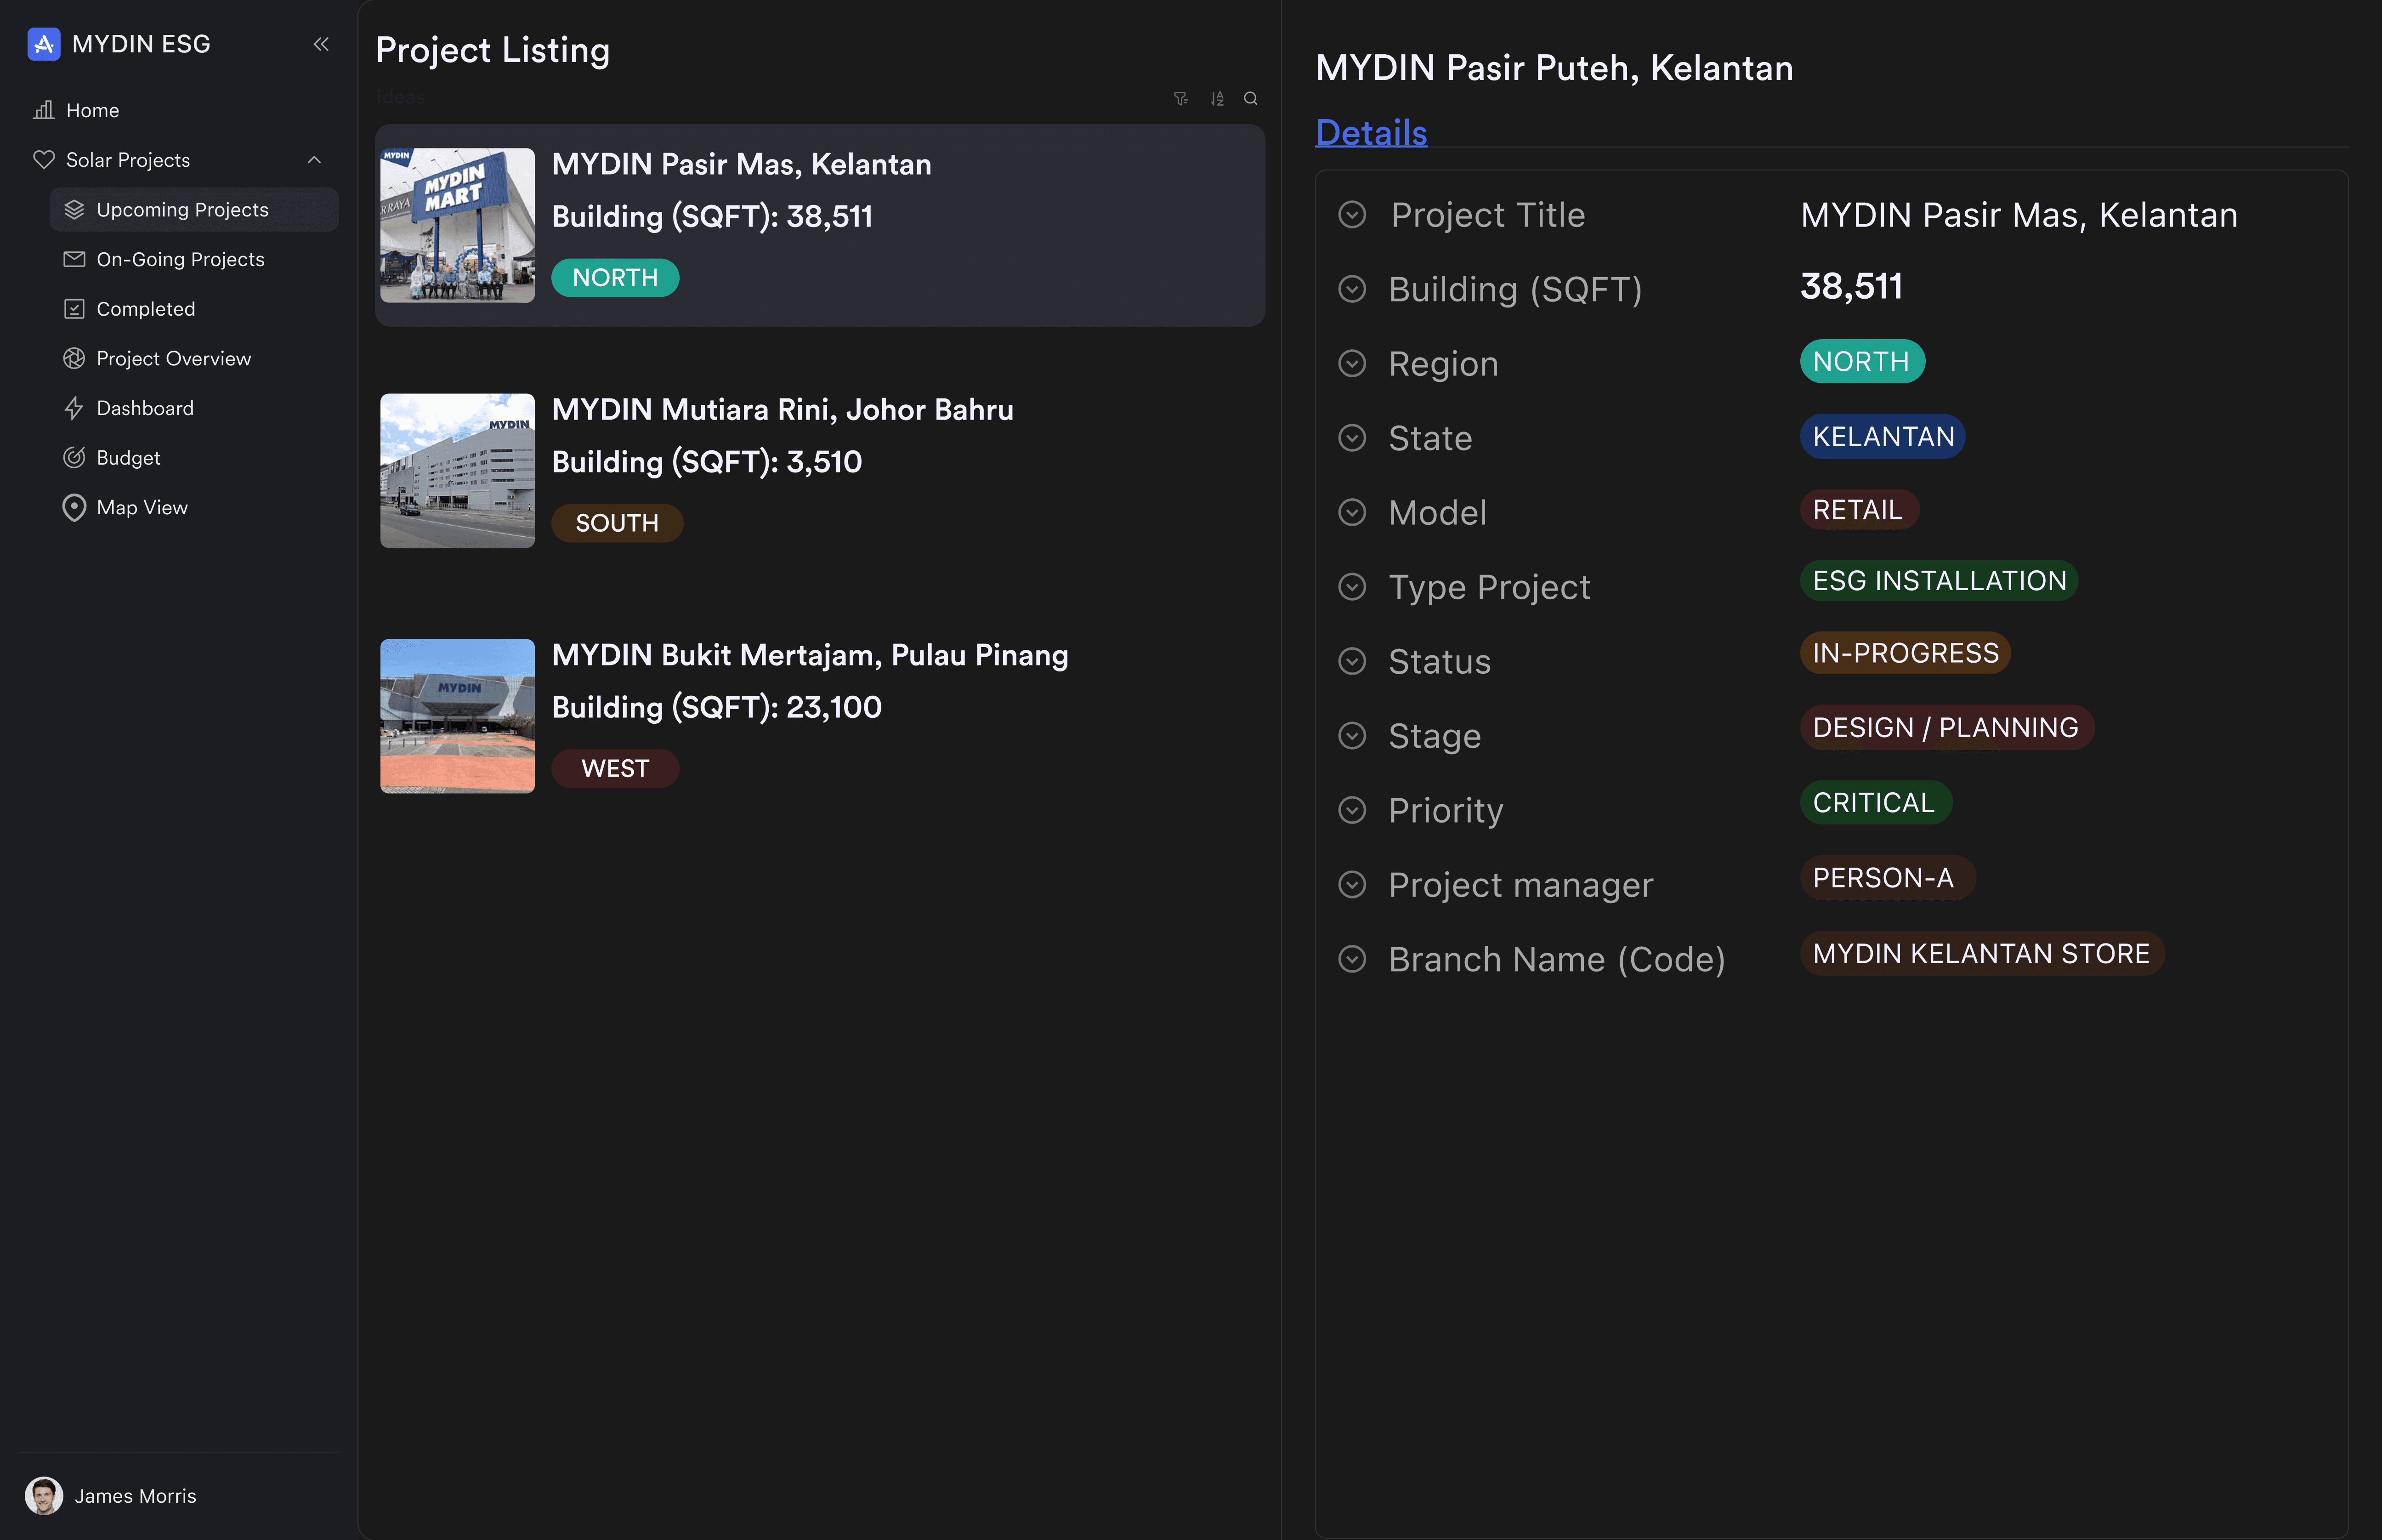
Task: Click MYDIN Mutiara Rini building thumbnail
Action: [x=457, y=470]
